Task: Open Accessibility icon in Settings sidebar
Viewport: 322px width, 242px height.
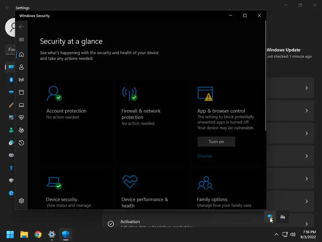Action: pos(11,168)
